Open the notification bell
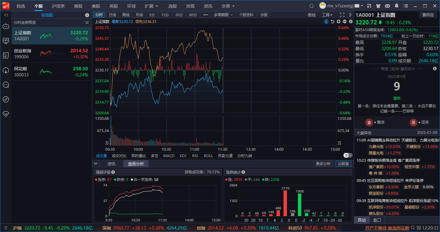440x232 pixels. 397,6
